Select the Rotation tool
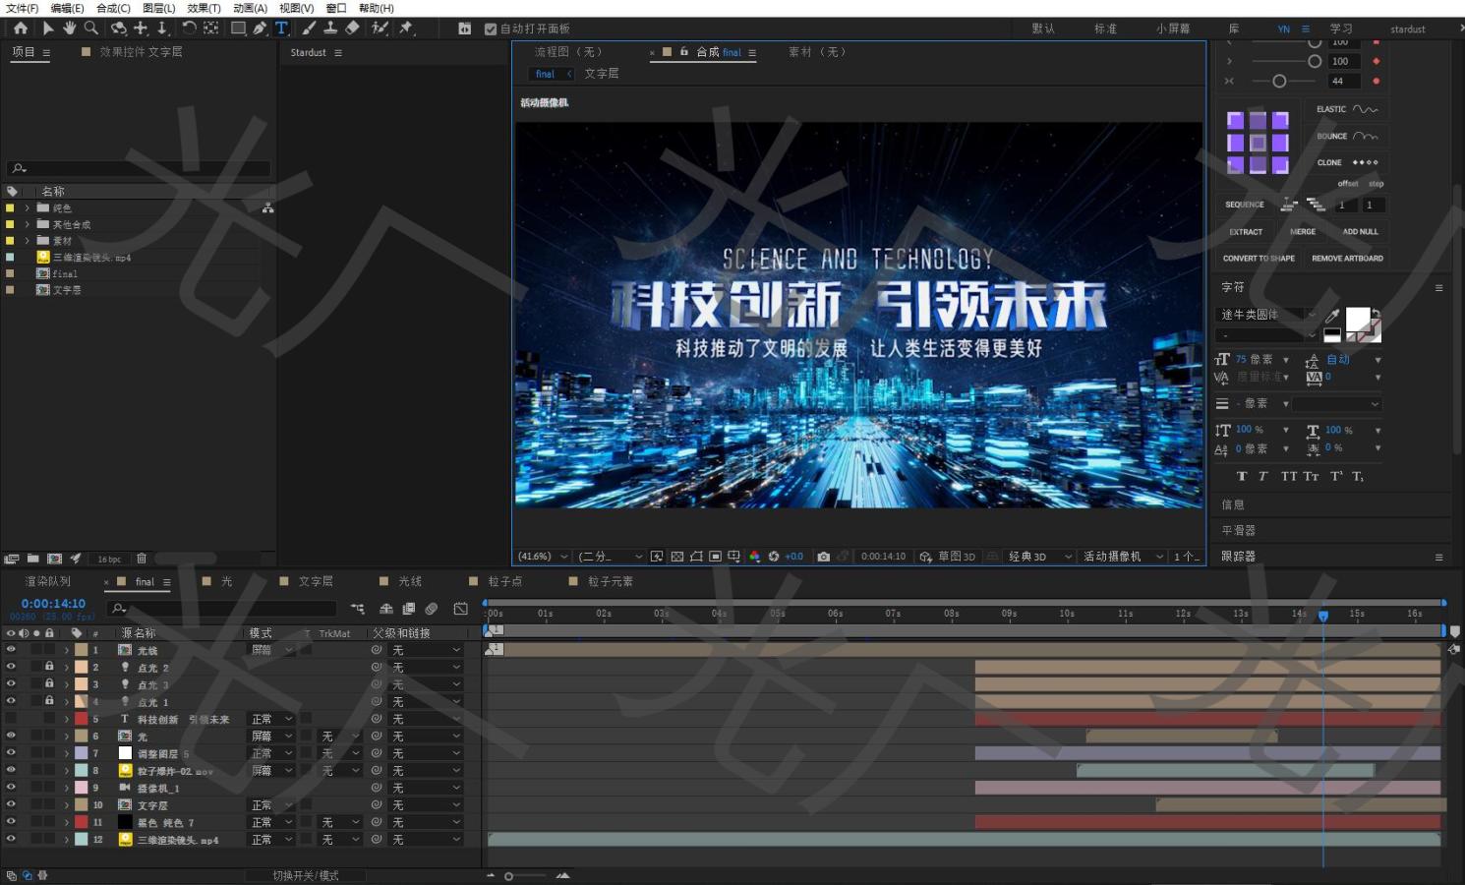 [x=189, y=28]
